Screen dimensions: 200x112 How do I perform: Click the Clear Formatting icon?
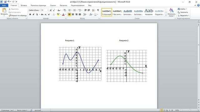click(x=65, y=10)
